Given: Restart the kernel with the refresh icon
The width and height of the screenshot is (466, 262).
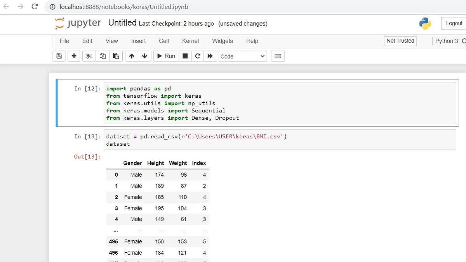Looking at the screenshot, I should pos(197,56).
